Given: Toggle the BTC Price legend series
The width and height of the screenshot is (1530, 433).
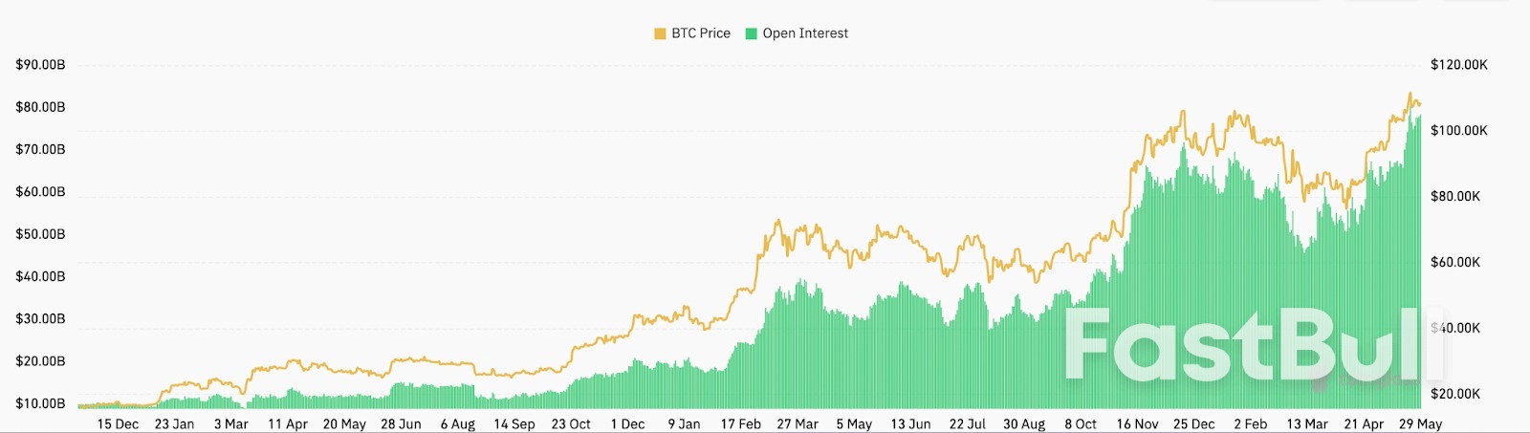Looking at the screenshot, I should pos(700,33).
